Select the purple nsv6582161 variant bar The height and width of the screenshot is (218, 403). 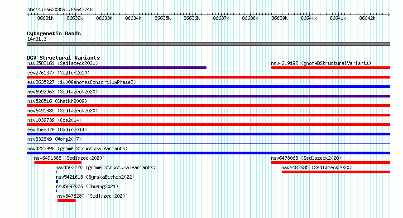117,68
